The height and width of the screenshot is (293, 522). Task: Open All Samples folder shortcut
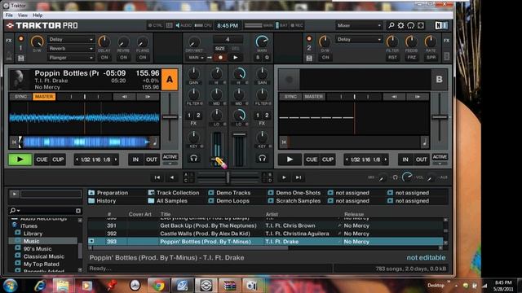pyautogui.click(x=168, y=201)
